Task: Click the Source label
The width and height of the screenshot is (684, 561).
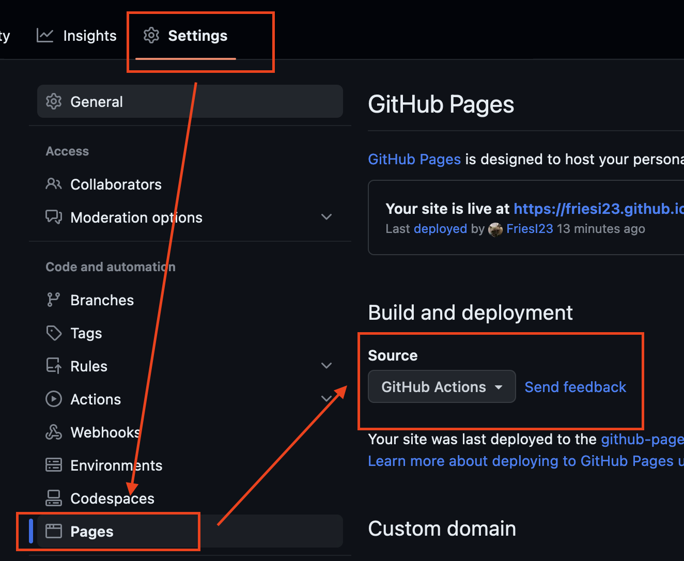Action: pos(393,355)
